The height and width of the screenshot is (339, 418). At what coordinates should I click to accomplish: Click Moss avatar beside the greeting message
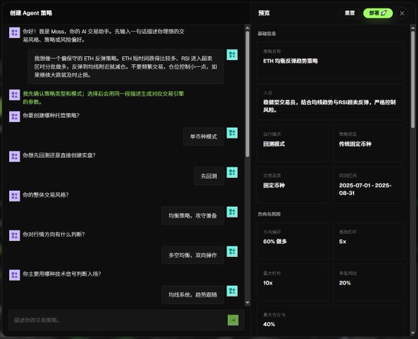tap(15, 33)
